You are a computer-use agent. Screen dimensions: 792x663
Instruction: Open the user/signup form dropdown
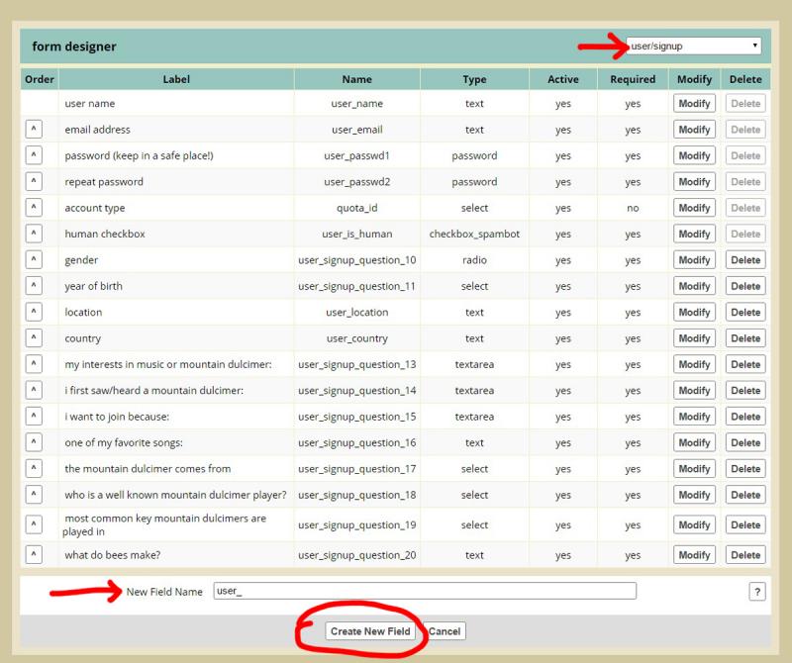click(x=693, y=46)
